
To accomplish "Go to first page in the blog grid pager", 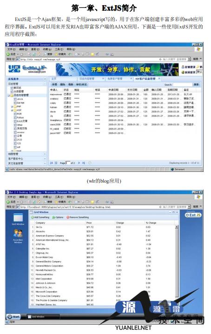I will click(52, 163).
